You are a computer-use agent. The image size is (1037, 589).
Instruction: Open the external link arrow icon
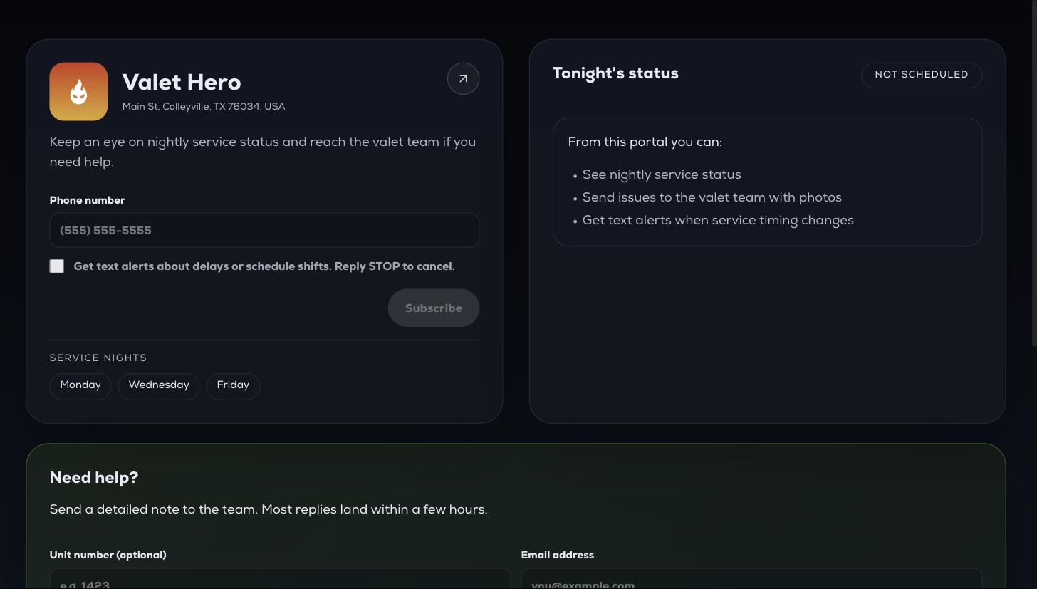click(x=463, y=78)
